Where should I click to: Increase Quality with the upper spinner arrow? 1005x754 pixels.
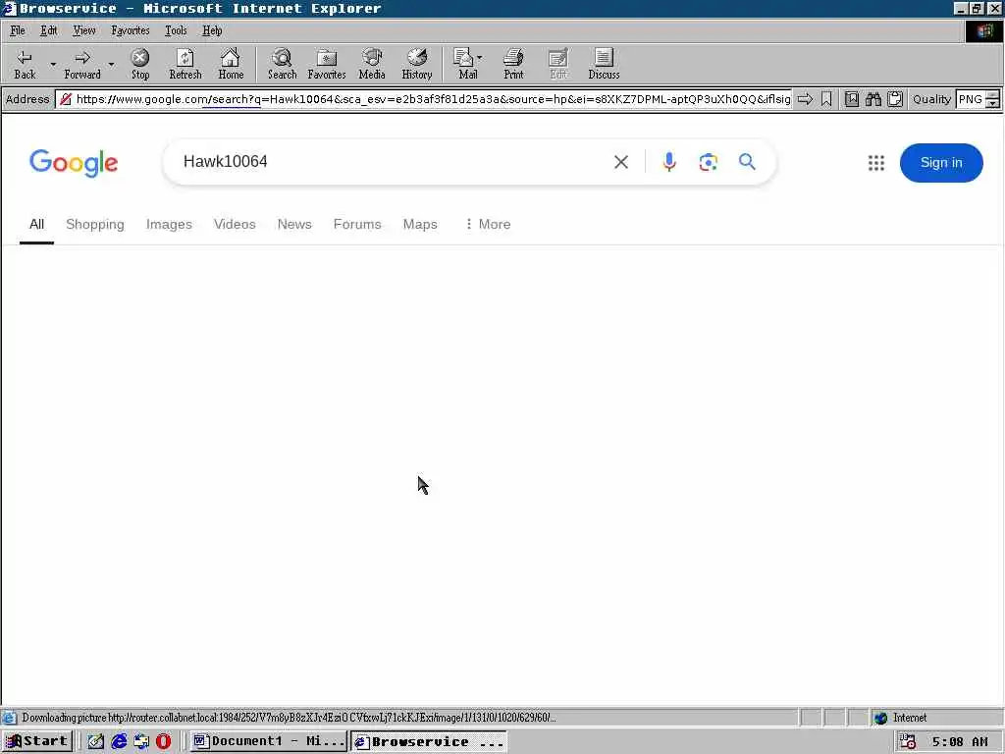993,95
